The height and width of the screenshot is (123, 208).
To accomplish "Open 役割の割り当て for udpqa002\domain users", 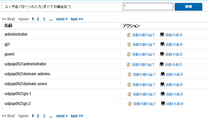I will [x=144, y=85].
